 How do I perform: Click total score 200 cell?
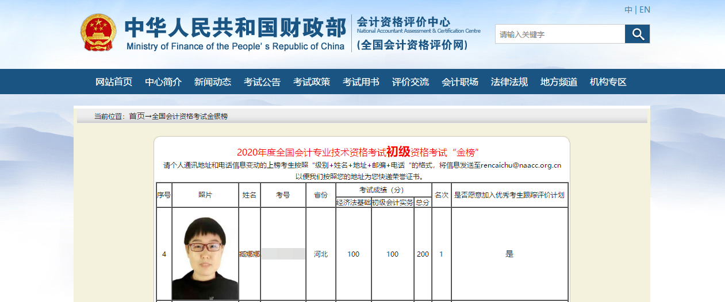click(423, 254)
